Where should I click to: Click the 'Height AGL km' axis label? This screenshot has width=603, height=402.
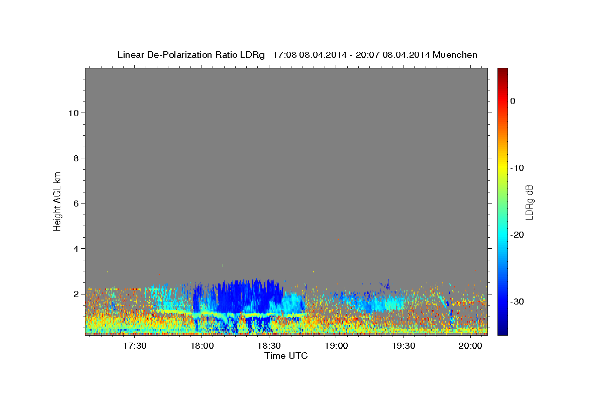coord(57,200)
